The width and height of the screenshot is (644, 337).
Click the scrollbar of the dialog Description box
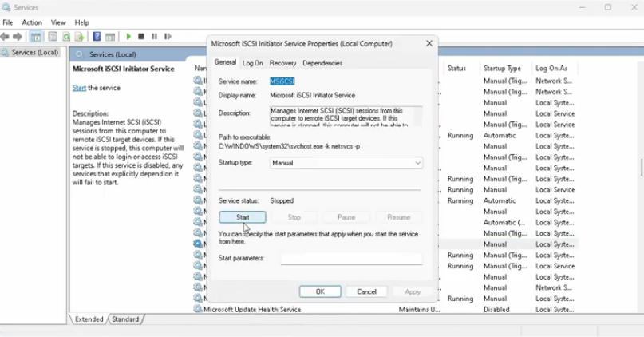[418, 117]
